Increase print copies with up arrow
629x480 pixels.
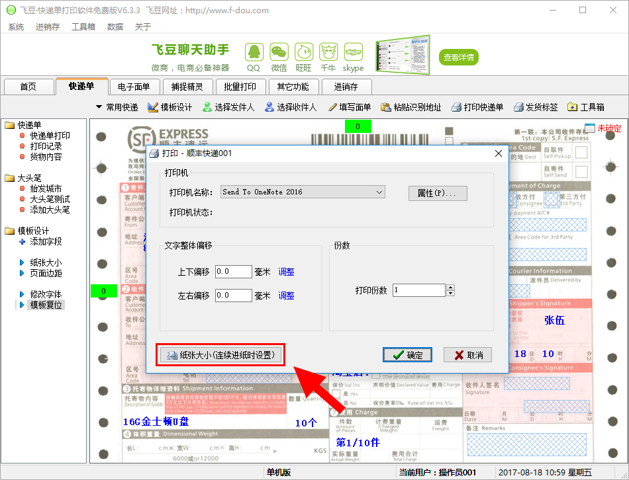(450, 288)
